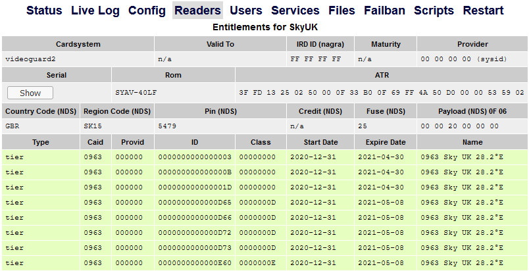The width and height of the screenshot is (529, 271).
Task: Click expire date in the 000000000000000B row
Action: (x=380, y=172)
